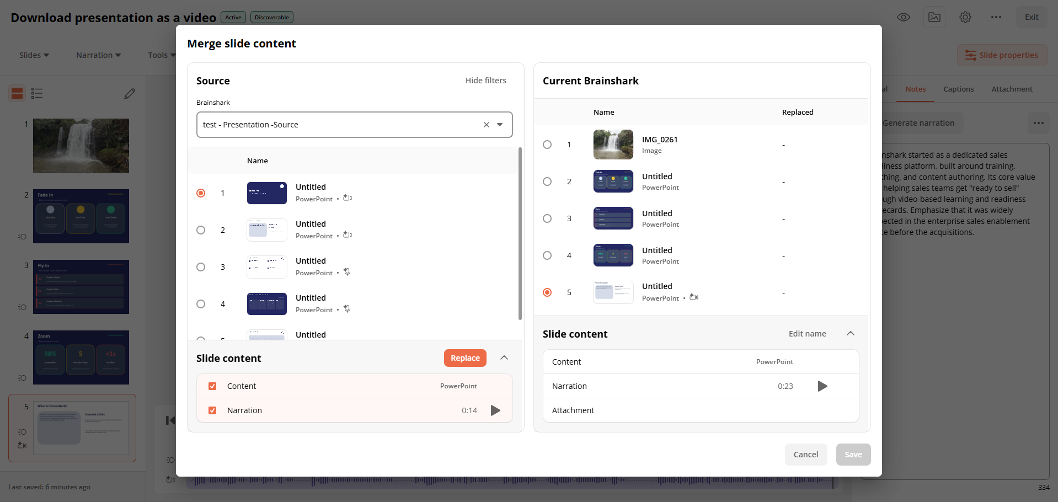The height and width of the screenshot is (502, 1058).
Task: Click the source list vertical scrollbar
Action: coord(520,233)
